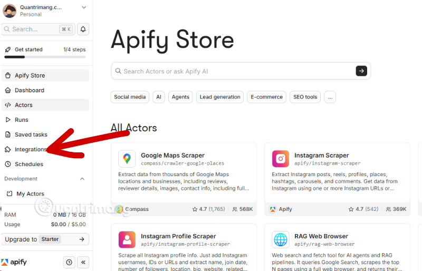
Task: Collapse sidebar with double chevron button
Action: click(83, 262)
